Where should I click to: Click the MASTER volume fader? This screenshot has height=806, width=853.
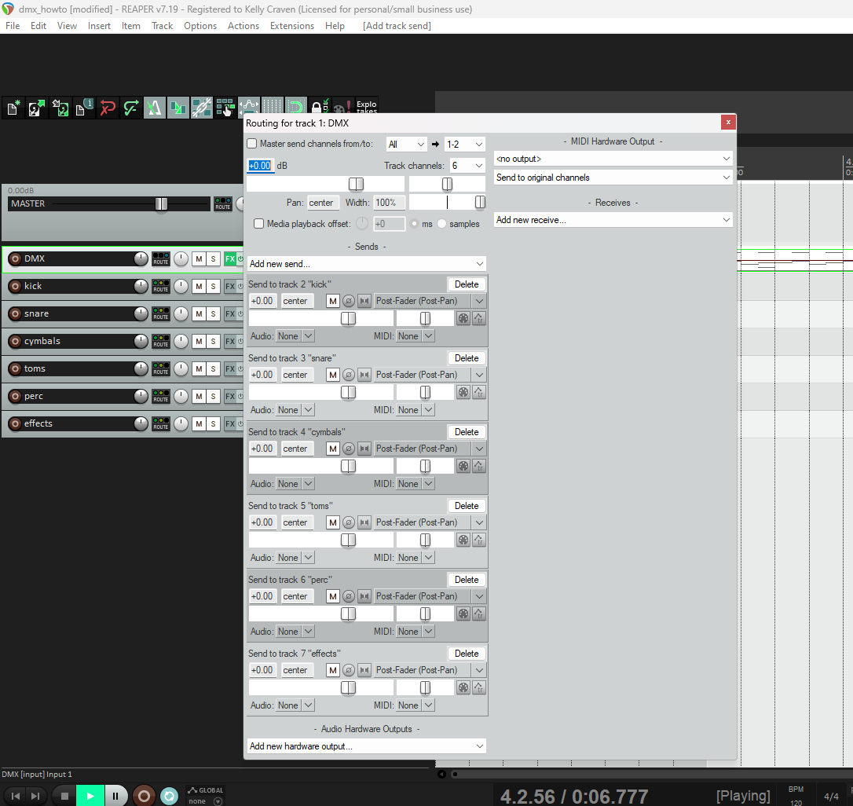(161, 203)
